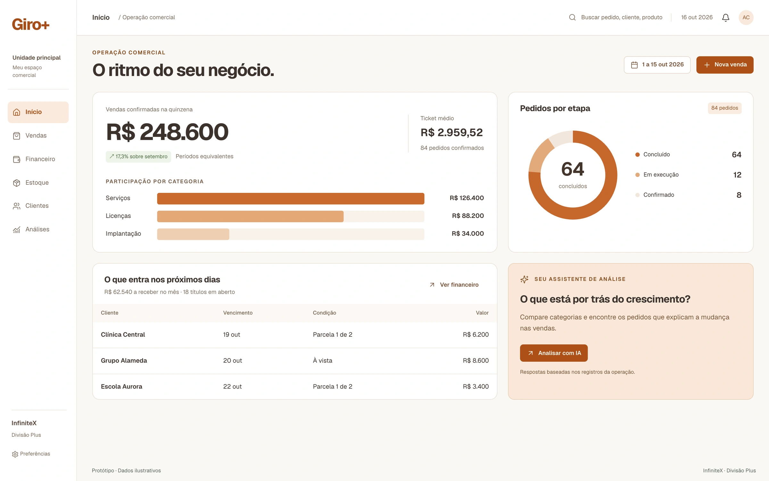Select the Escola Aurora row
The width and height of the screenshot is (769, 481).
coord(295,387)
